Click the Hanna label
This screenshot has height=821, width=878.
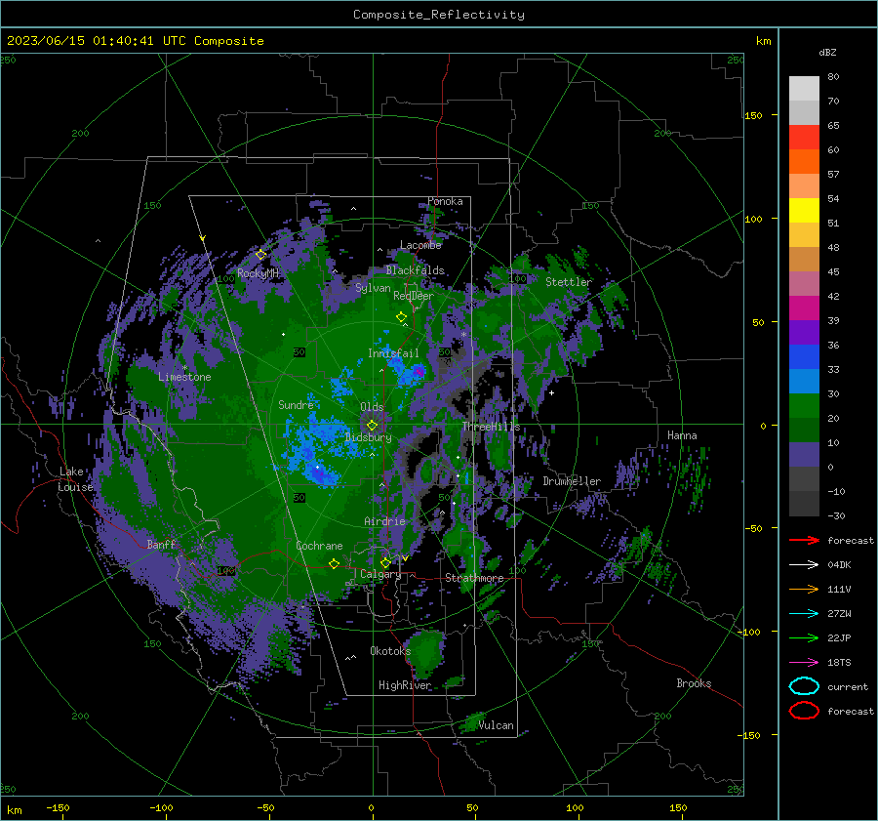click(682, 435)
